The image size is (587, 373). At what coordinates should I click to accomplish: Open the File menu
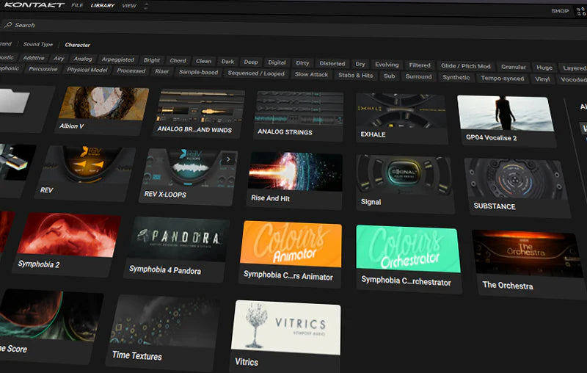77,5
